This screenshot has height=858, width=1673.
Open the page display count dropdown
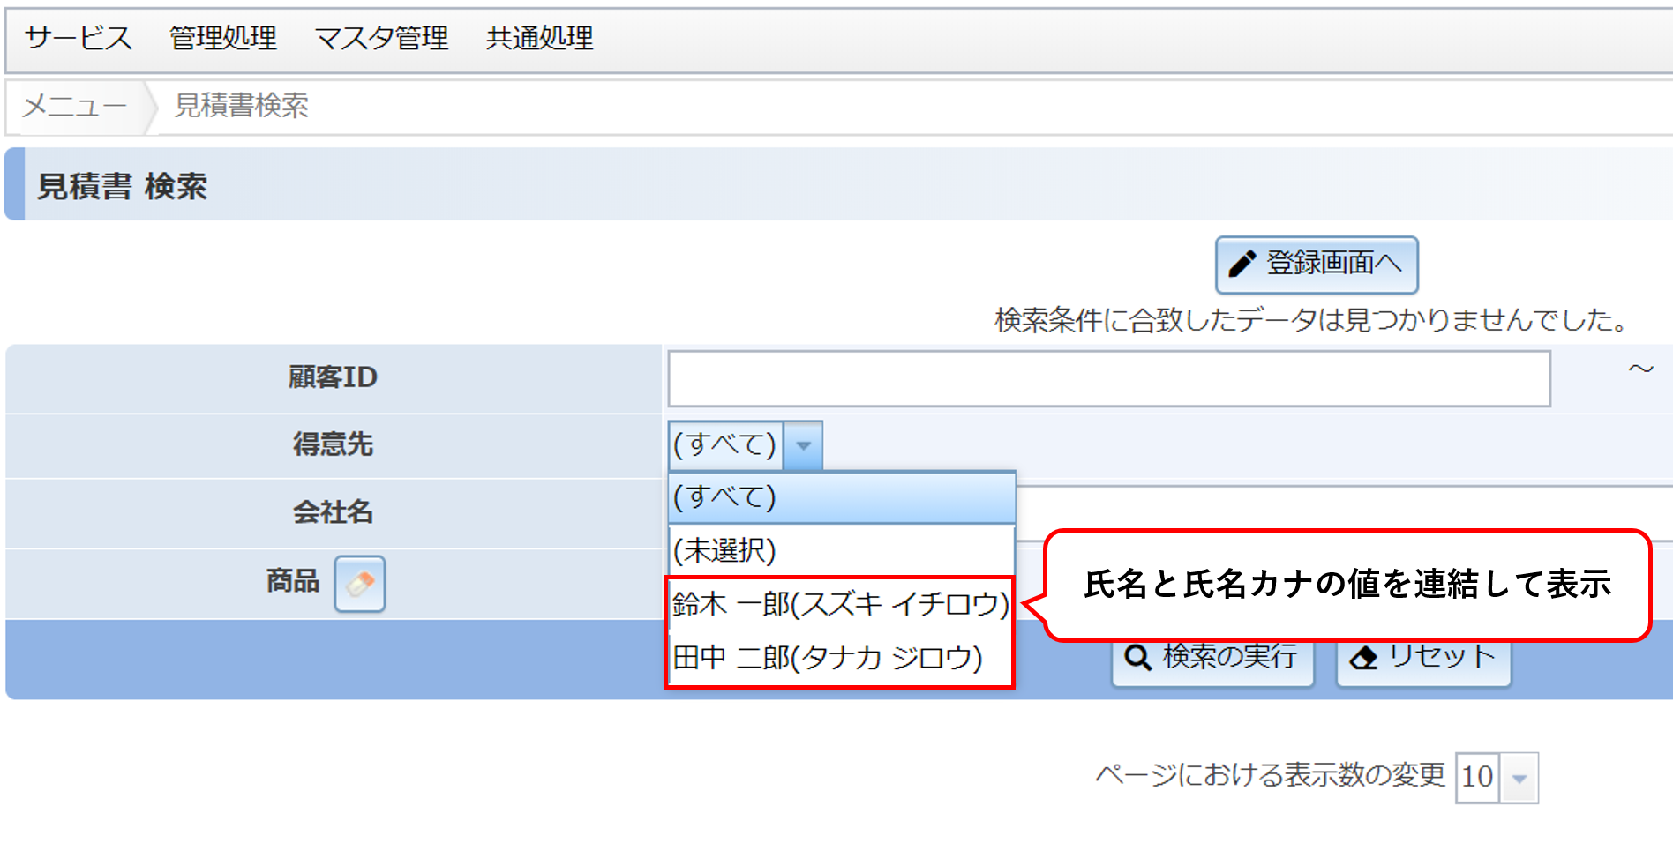(x=1519, y=778)
